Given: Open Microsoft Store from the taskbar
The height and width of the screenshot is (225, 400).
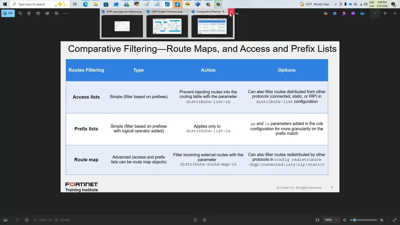Looking at the screenshot, I should point(106,4).
